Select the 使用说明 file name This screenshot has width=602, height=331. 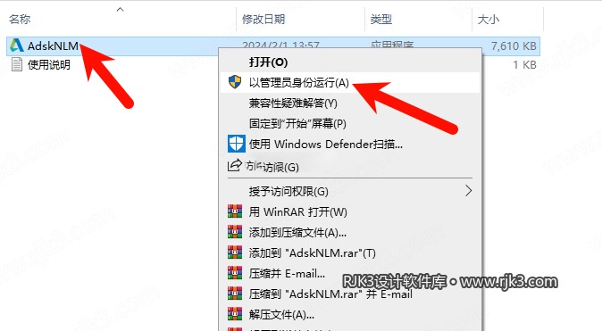(x=49, y=65)
